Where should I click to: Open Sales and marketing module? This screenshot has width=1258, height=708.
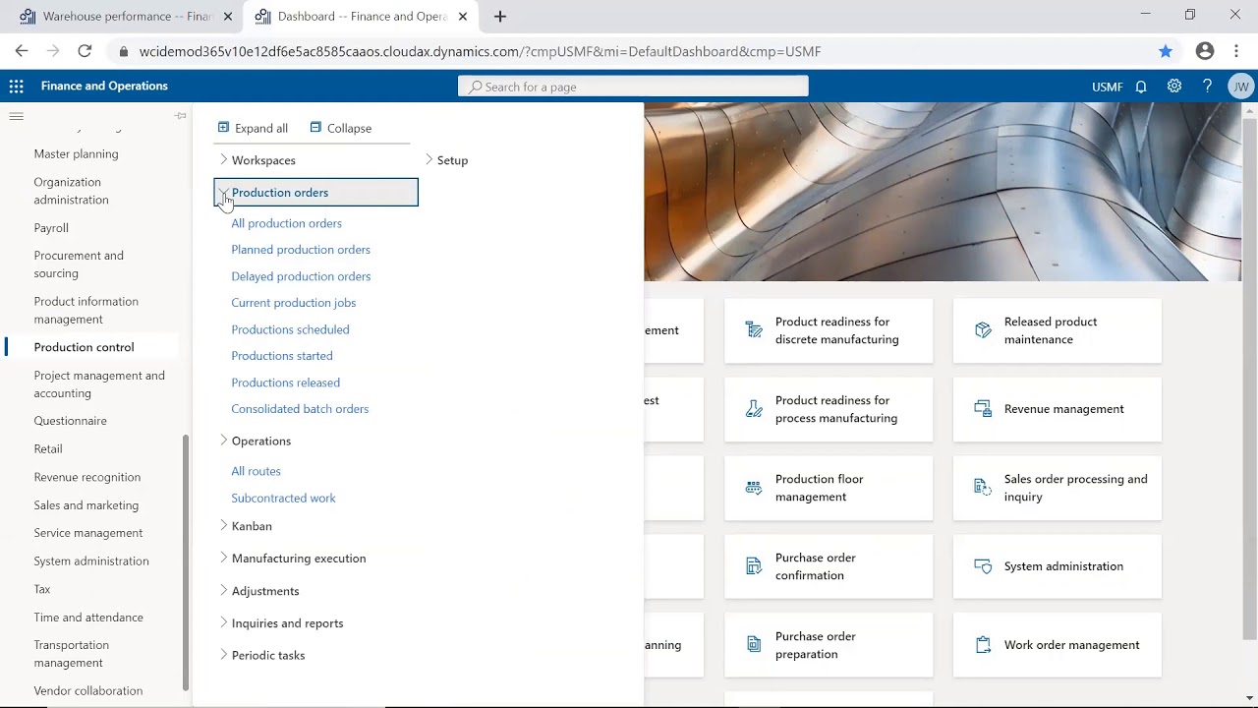coord(86,505)
